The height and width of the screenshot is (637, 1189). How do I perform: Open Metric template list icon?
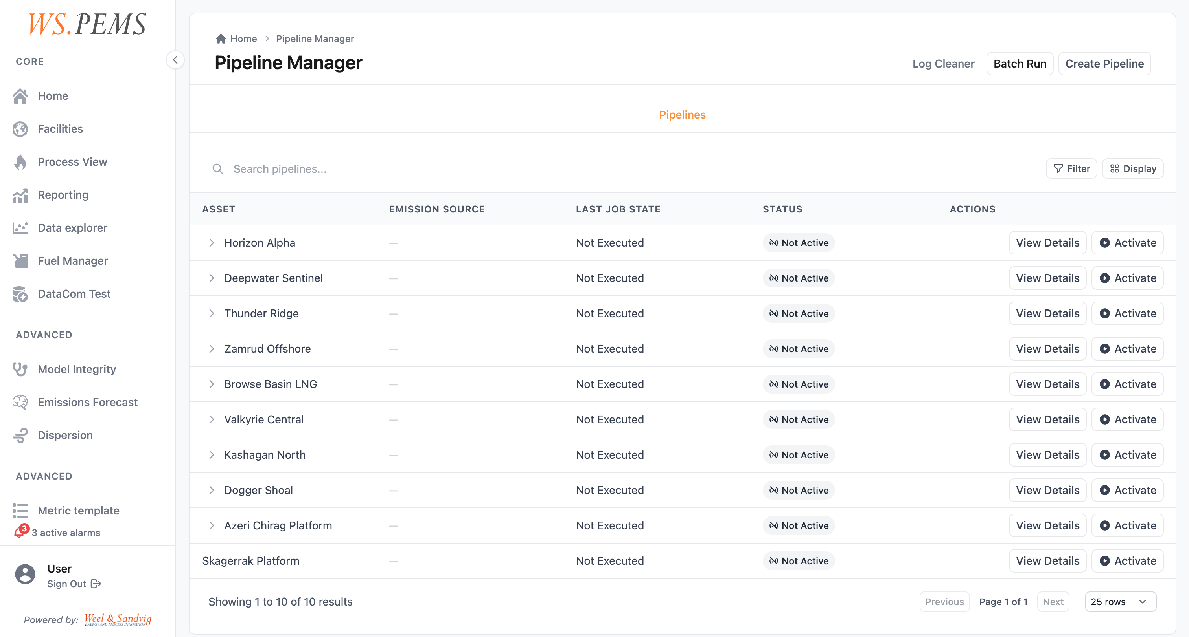point(20,511)
